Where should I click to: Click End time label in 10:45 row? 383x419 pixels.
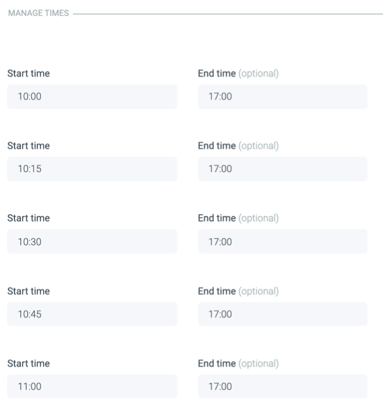coord(217,291)
